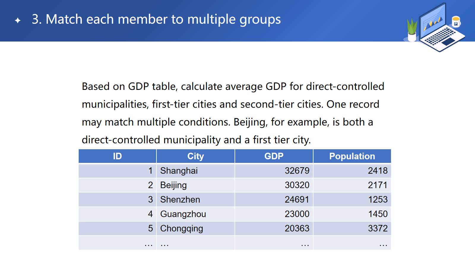Click Chongqing's population value 3372
This screenshot has width=475, height=267.
pyautogui.click(x=378, y=228)
